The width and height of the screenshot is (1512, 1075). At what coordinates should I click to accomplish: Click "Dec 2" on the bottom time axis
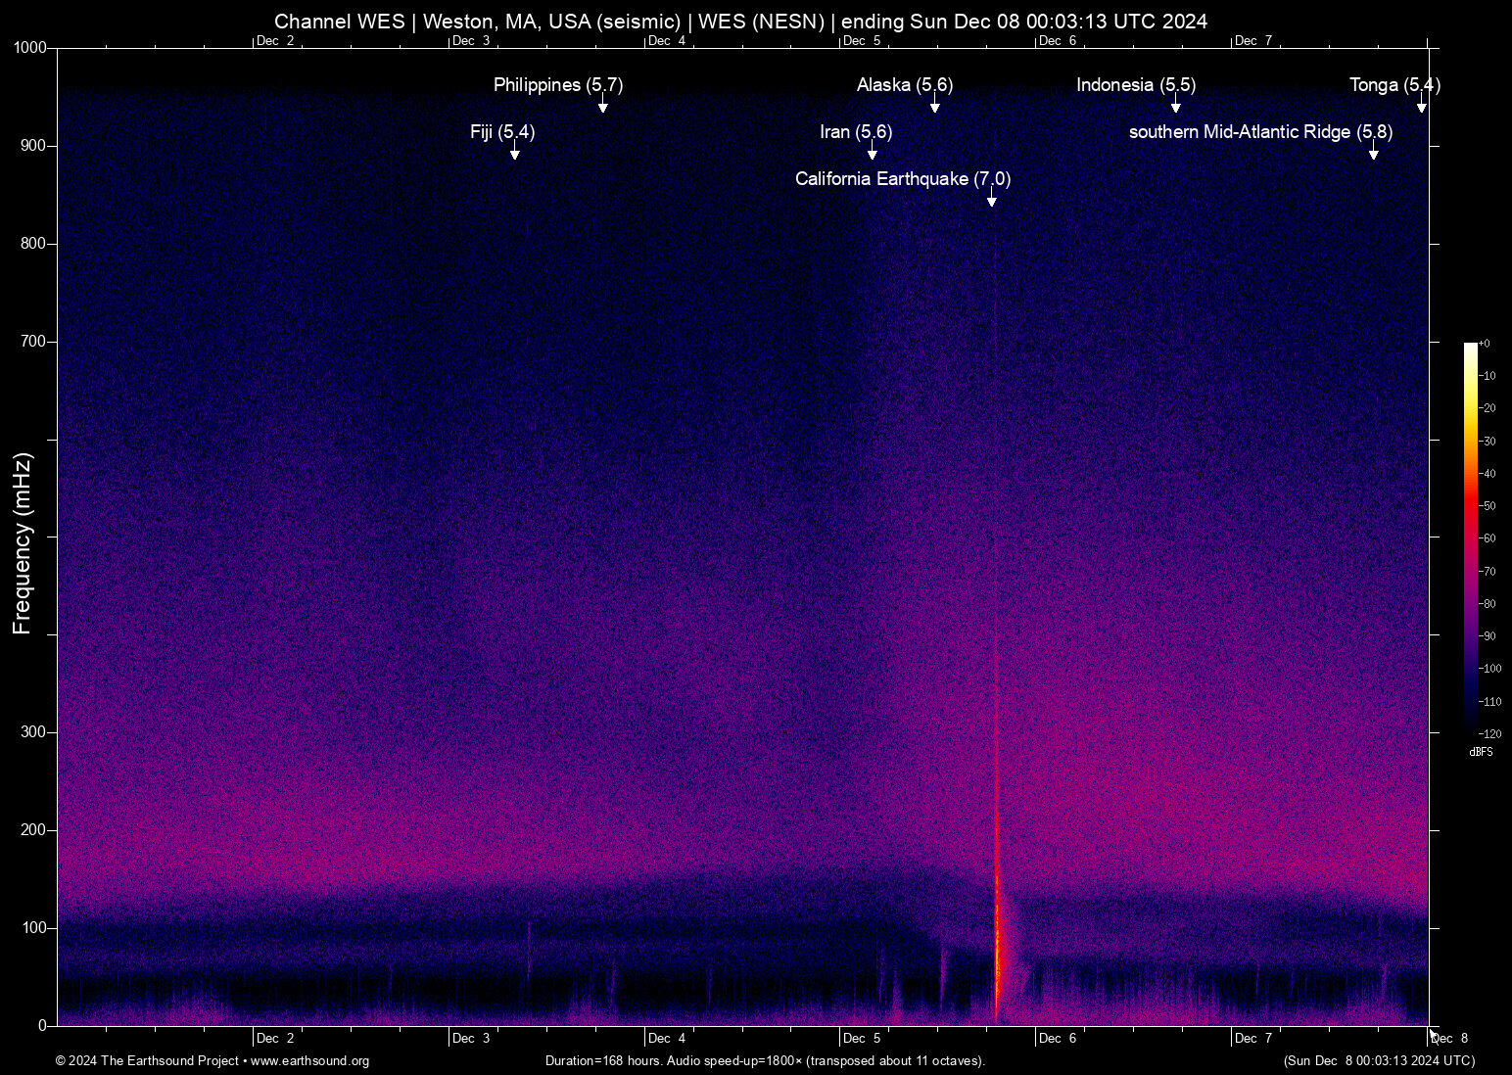click(275, 1039)
